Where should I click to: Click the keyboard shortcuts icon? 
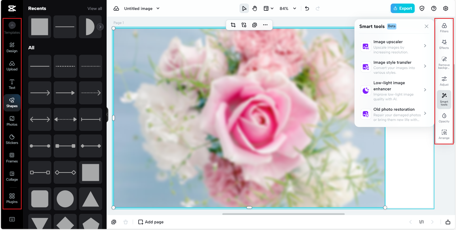(x=12, y=219)
